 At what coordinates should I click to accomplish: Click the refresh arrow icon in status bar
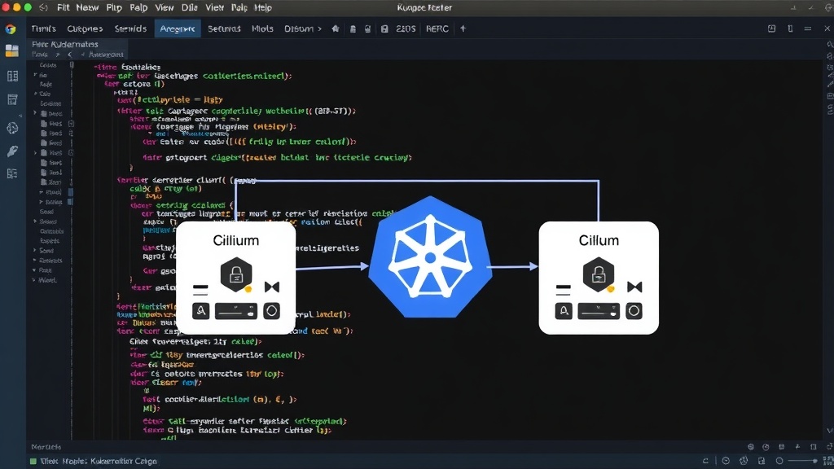coord(705,461)
